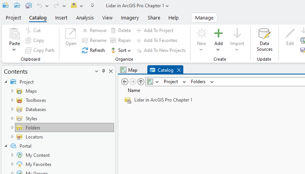Image resolution: width=305 pixels, height=174 pixels.
Task: Expand the Toolboxes node
Action: tap(12, 100)
